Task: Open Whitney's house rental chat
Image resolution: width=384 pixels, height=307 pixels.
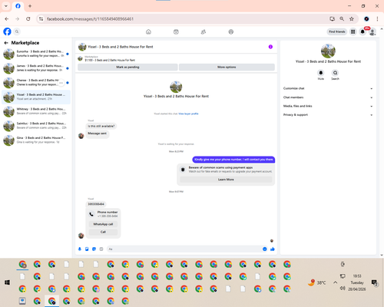Action: coord(36,111)
